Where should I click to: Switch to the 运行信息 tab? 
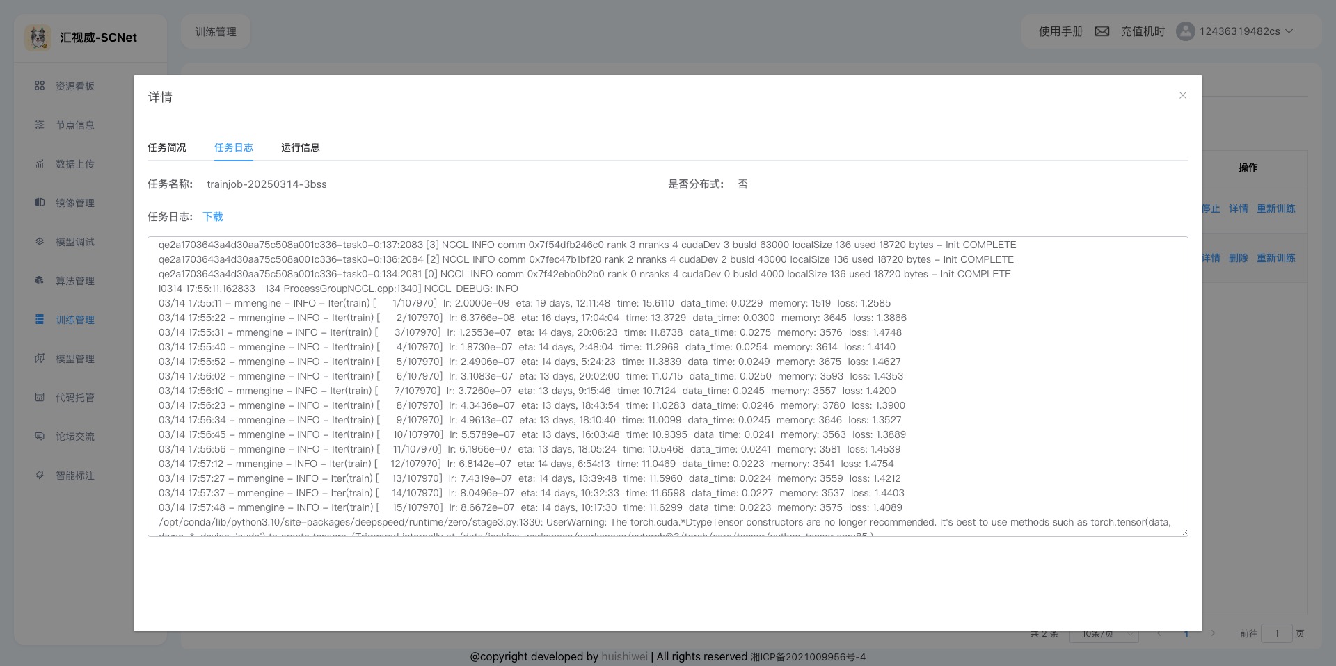click(x=301, y=147)
